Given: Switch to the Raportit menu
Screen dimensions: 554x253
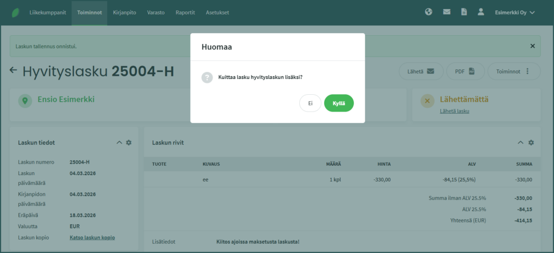Looking at the screenshot, I should tap(185, 12).
